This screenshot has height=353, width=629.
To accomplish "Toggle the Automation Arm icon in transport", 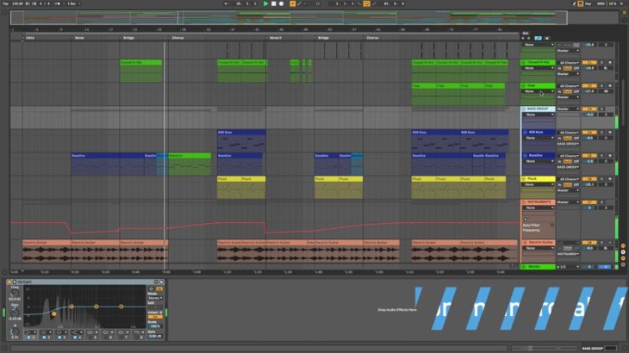I will click(x=299, y=3).
